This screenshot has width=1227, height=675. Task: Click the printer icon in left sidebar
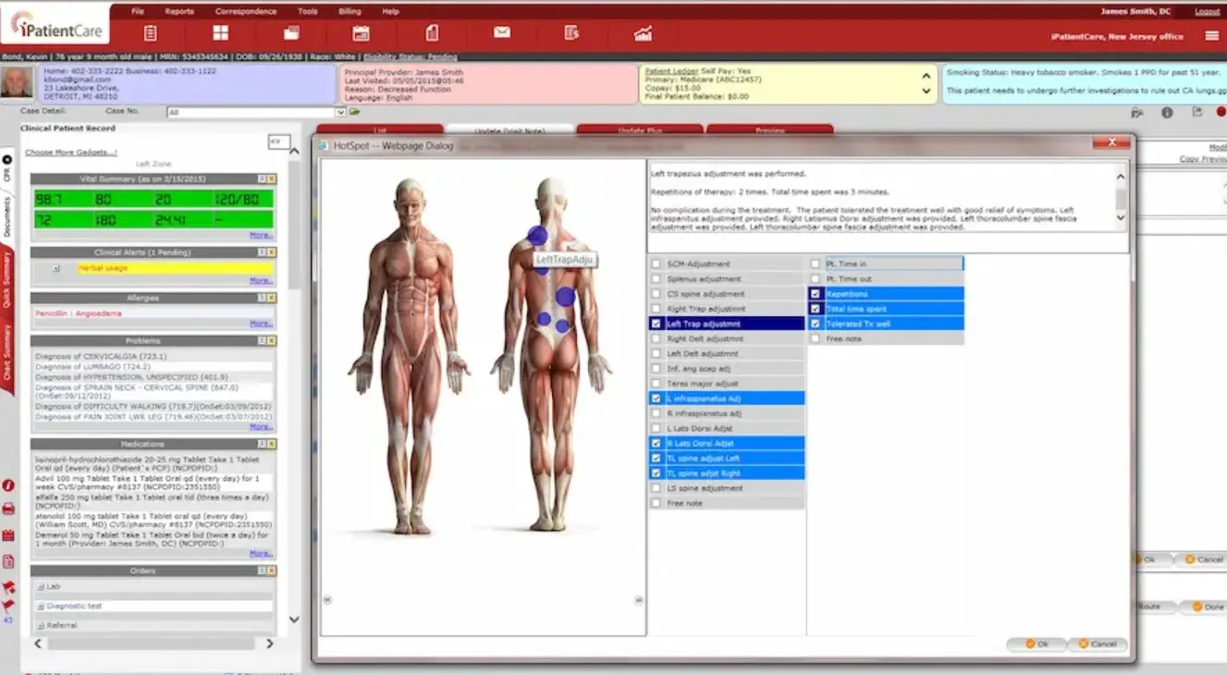8,509
